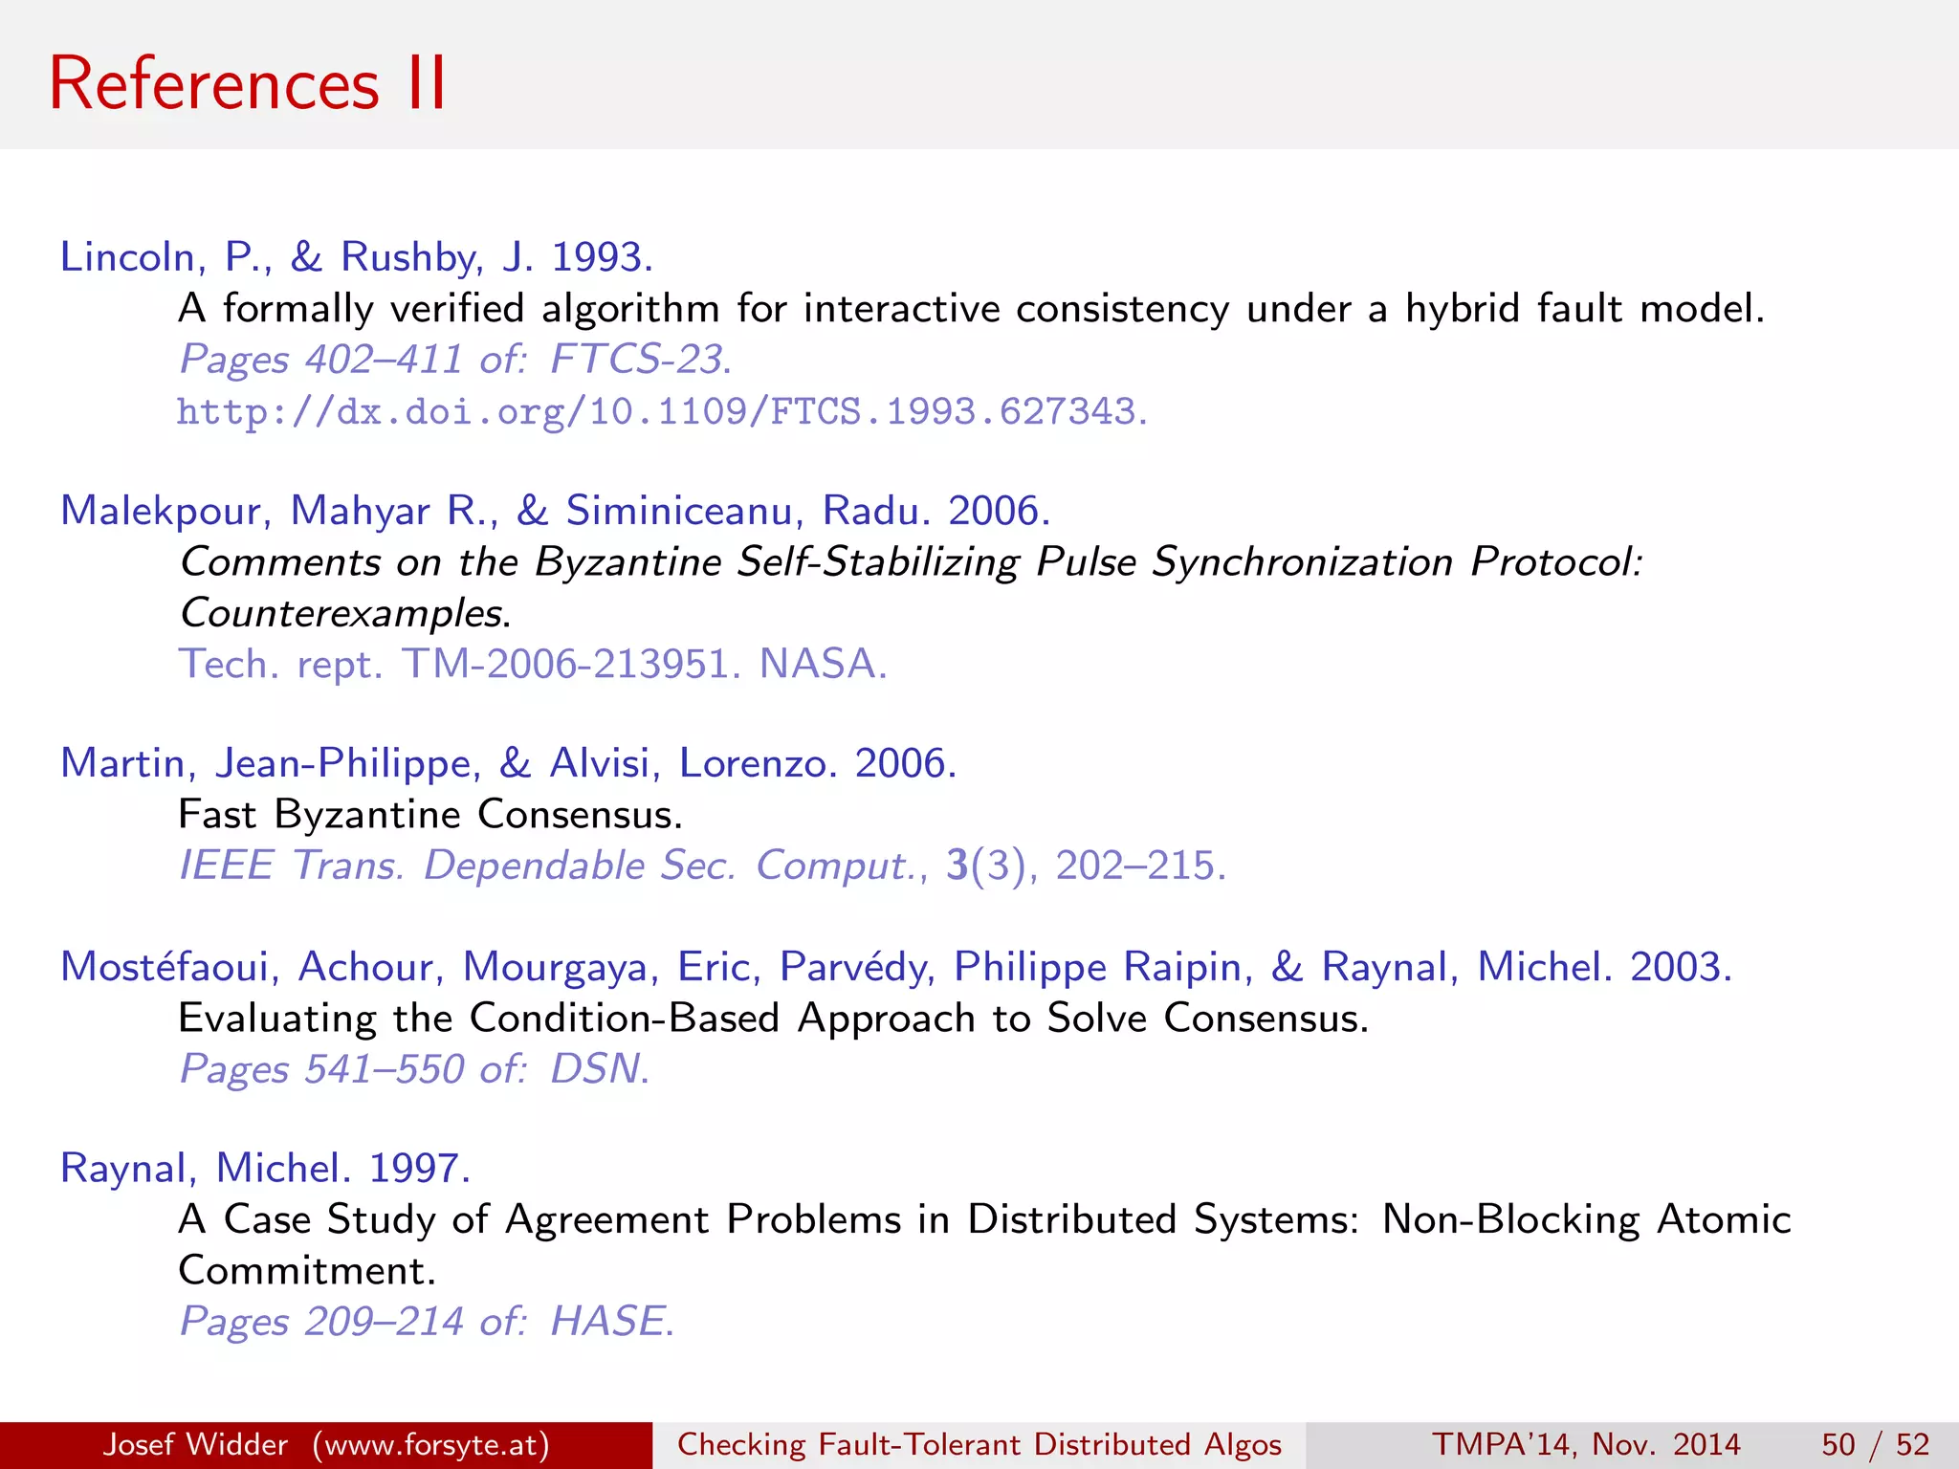This screenshot has width=1959, height=1469.
Task: Click 'Pages 541–550 of: DSN.'
Action: 415,1069
